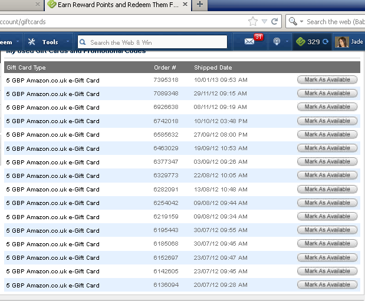Mark order 6152697 as available
The width and height of the screenshot is (365, 301).
pos(327,257)
